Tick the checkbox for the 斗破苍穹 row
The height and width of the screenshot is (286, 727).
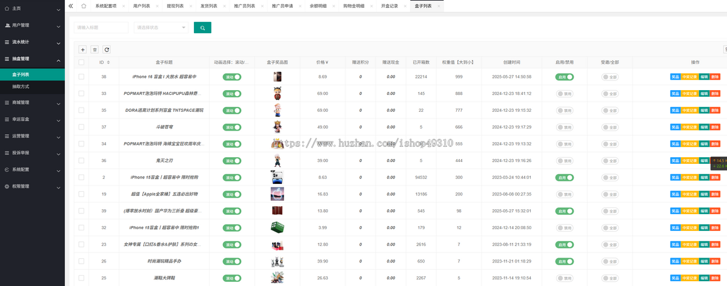pyautogui.click(x=81, y=127)
